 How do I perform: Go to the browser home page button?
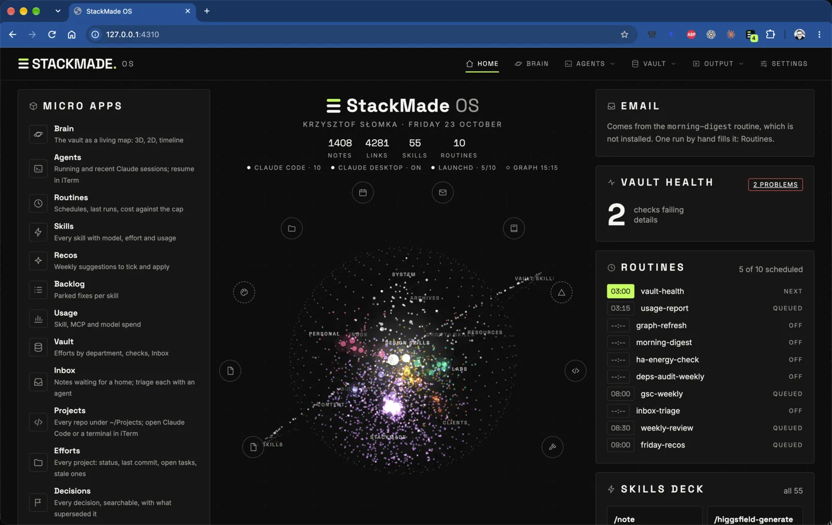point(72,34)
